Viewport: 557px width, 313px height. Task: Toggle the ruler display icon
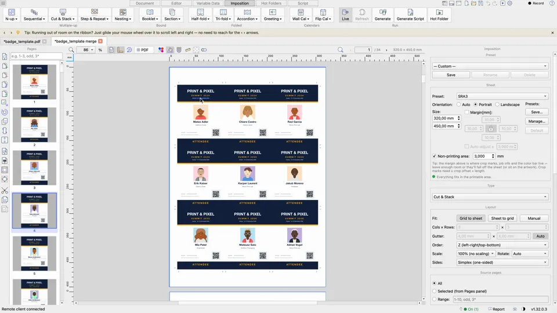(x=121, y=50)
